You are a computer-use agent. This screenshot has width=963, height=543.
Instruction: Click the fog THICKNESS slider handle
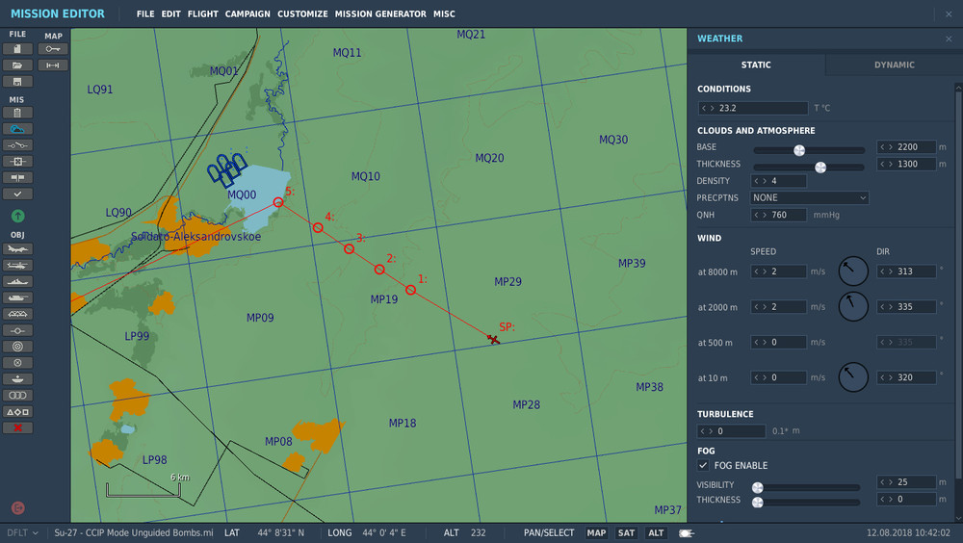758,503
